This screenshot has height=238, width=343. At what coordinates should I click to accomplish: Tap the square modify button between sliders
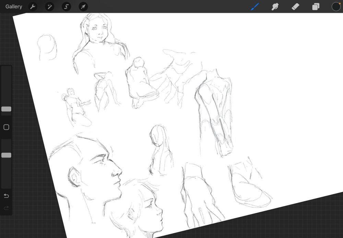(x=6, y=127)
